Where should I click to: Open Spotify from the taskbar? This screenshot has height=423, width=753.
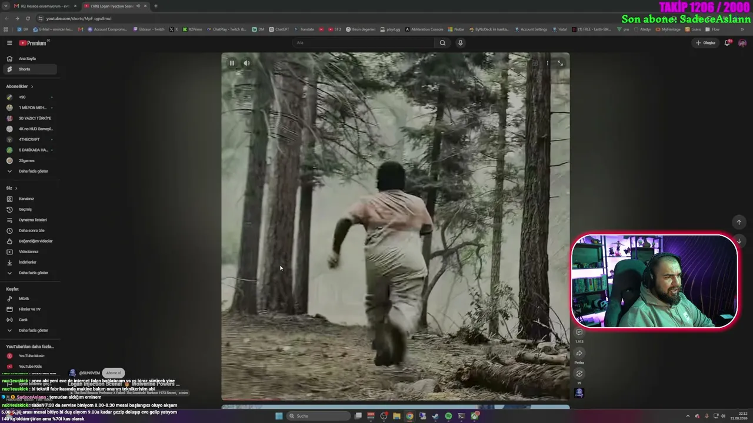[448, 416]
